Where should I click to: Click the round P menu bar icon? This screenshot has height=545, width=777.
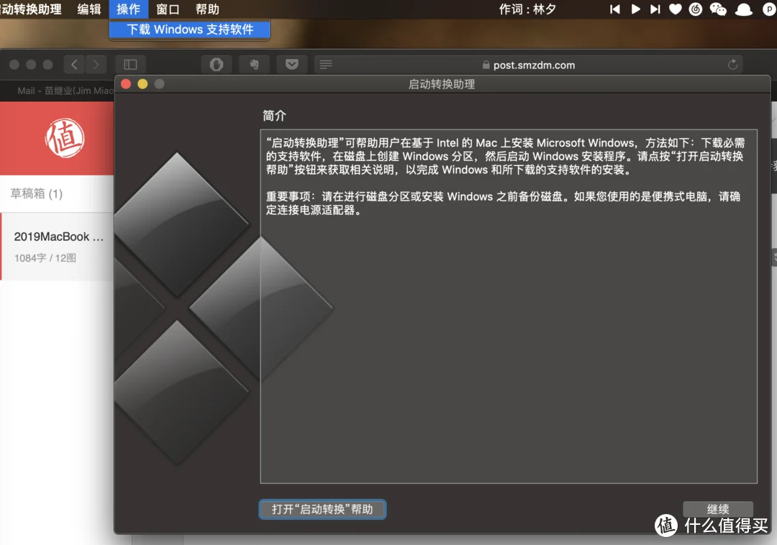click(x=770, y=9)
